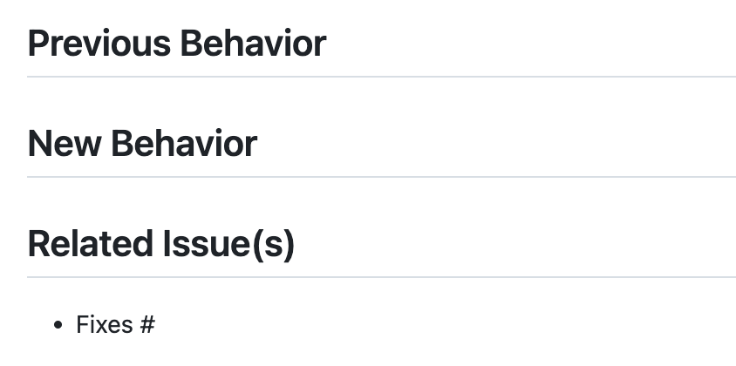Click the empty section below New Behavior divider
The width and height of the screenshot is (736, 366).
point(381,202)
